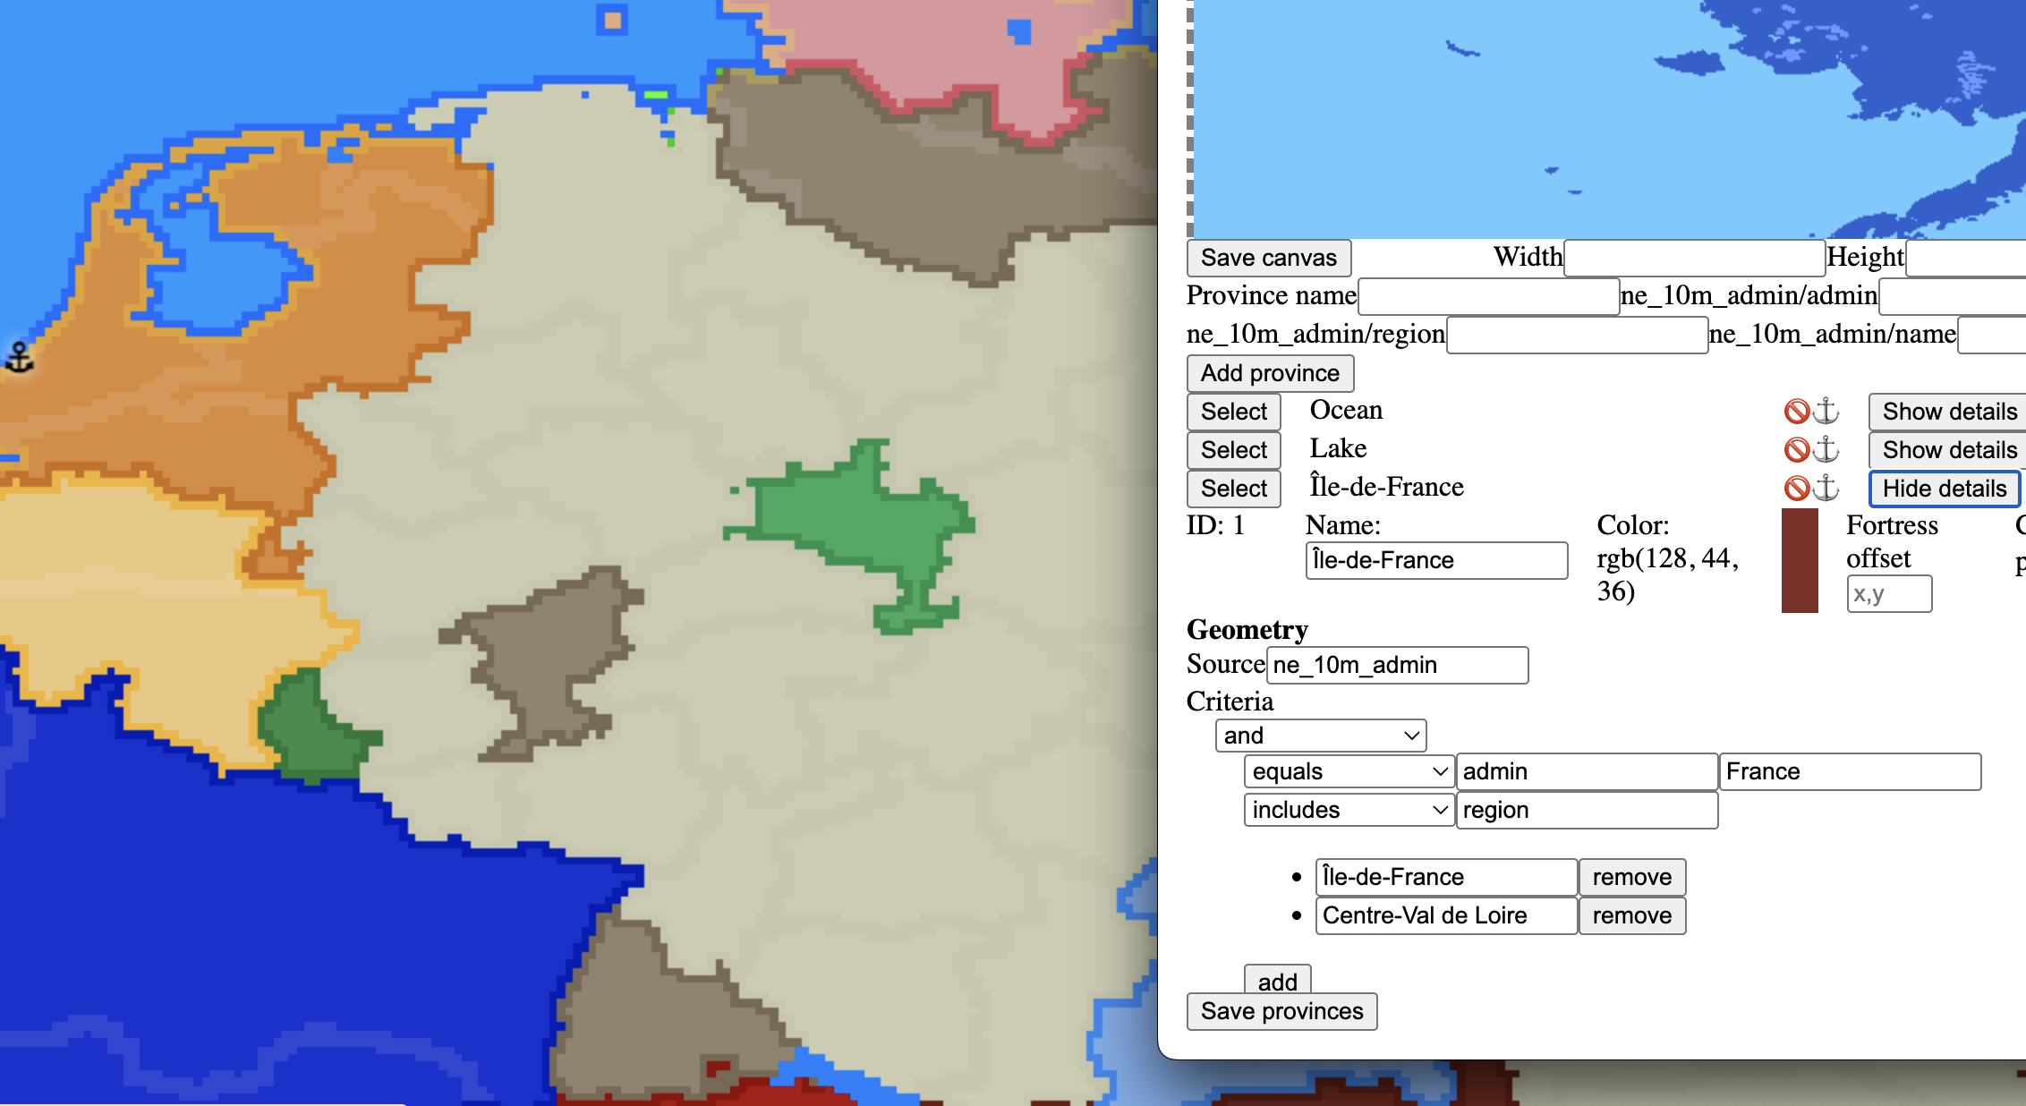Image resolution: width=2026 pixels, height=1106 pixels.
Task: Edit the criteria field 'admin'
Action: pos(1587,771)
